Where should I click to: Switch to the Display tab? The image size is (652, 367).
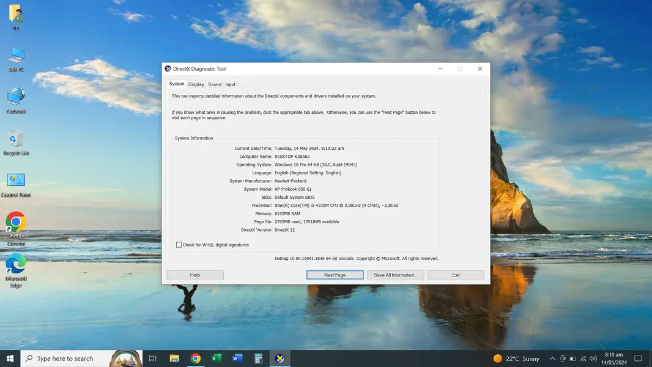point(196,84)
